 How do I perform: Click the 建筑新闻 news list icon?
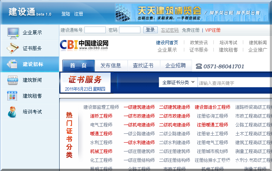[x=13, y=80]
